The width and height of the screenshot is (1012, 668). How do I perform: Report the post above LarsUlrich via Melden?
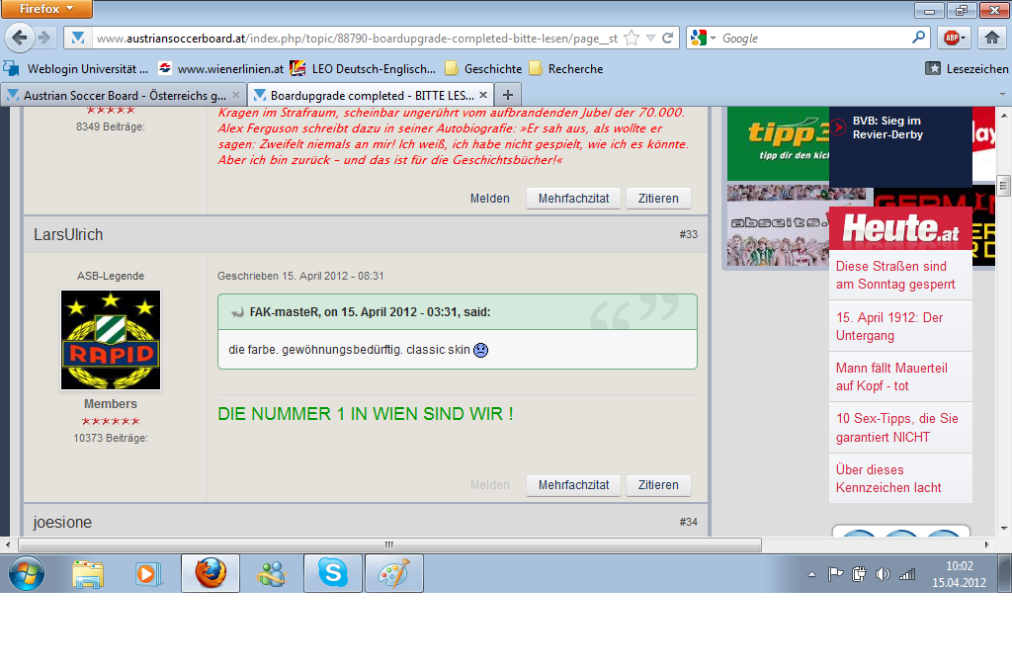tap(490, 199)
